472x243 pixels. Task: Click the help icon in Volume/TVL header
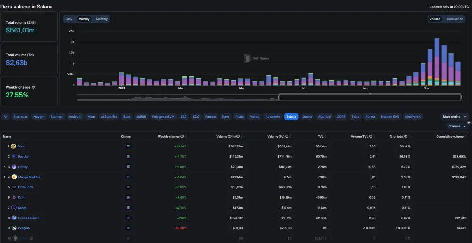(x=371, y=137)
